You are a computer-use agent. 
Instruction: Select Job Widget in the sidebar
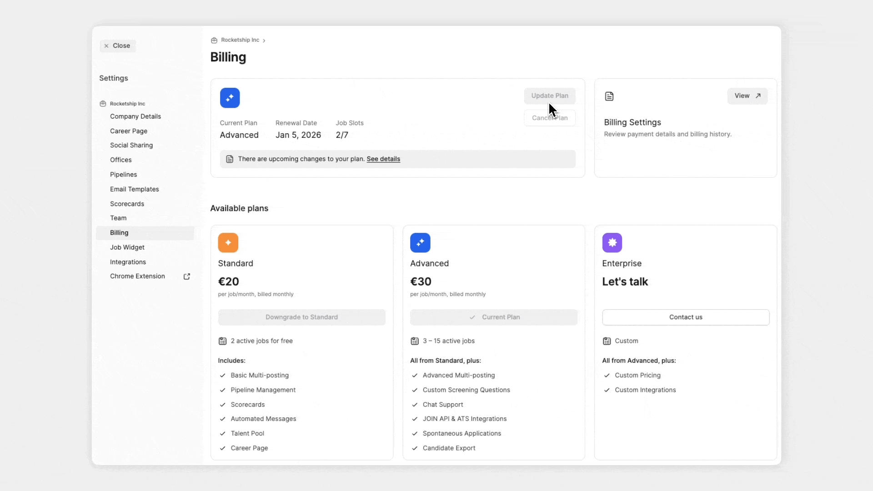(127, 247)
